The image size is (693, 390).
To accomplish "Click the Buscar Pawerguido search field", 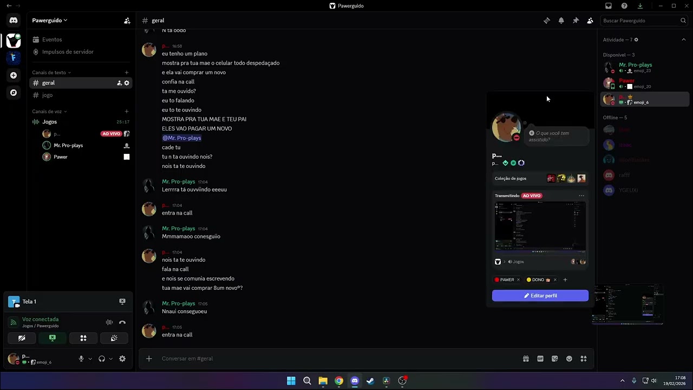I will point(644,21).
